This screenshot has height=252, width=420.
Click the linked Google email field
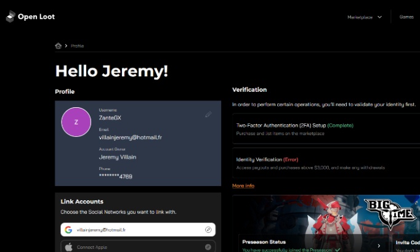point(138,230)
